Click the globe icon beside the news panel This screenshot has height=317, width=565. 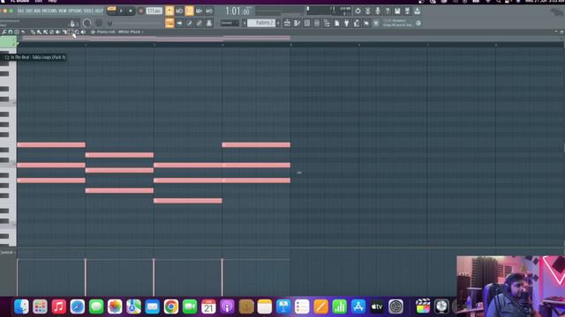coord(418,23)
